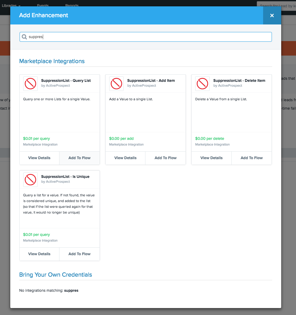Click the background Search for Lead field
296x315 pixels.
pos(276,6)
